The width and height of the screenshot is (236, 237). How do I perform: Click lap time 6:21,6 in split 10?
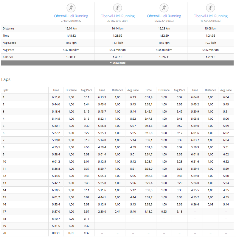[195, 162]
